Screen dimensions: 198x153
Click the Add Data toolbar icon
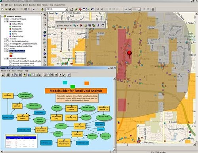pos(42,9)
